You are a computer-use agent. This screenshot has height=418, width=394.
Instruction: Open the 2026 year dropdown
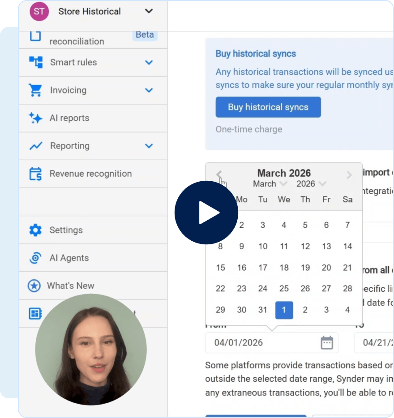click(311, 183)
